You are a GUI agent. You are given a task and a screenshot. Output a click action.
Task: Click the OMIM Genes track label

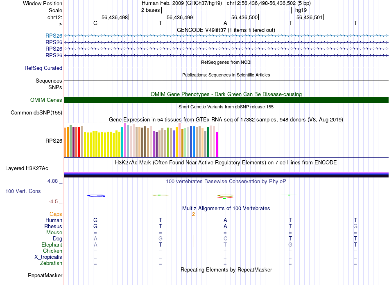[x=46, y=100]
